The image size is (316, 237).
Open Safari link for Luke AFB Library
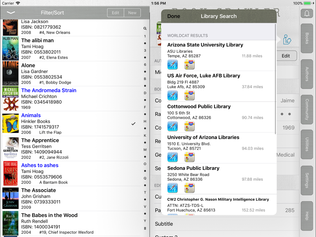click(173, 95)
